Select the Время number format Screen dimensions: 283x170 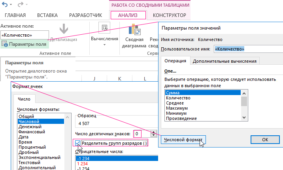[x=41, y=142]
